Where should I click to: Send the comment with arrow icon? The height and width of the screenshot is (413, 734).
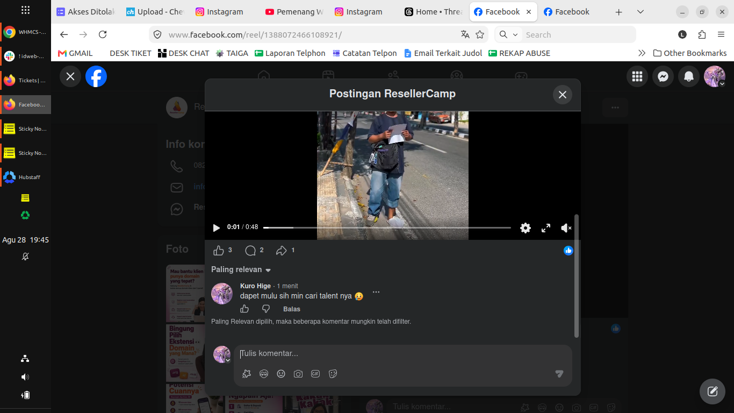pos(559,374)
